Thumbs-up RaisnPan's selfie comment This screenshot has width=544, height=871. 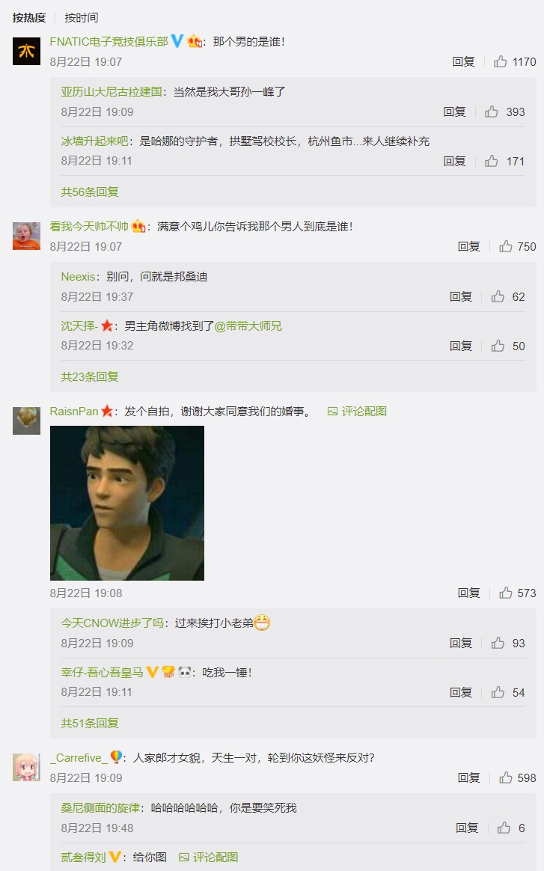[x=506, y=593]
